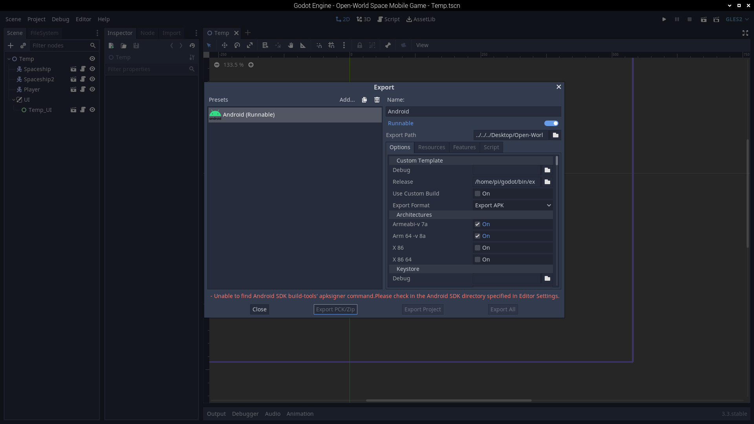Screen dimensions: 754x424
Task: Switch to the Resources tab in Export
Action: (431, 147)
